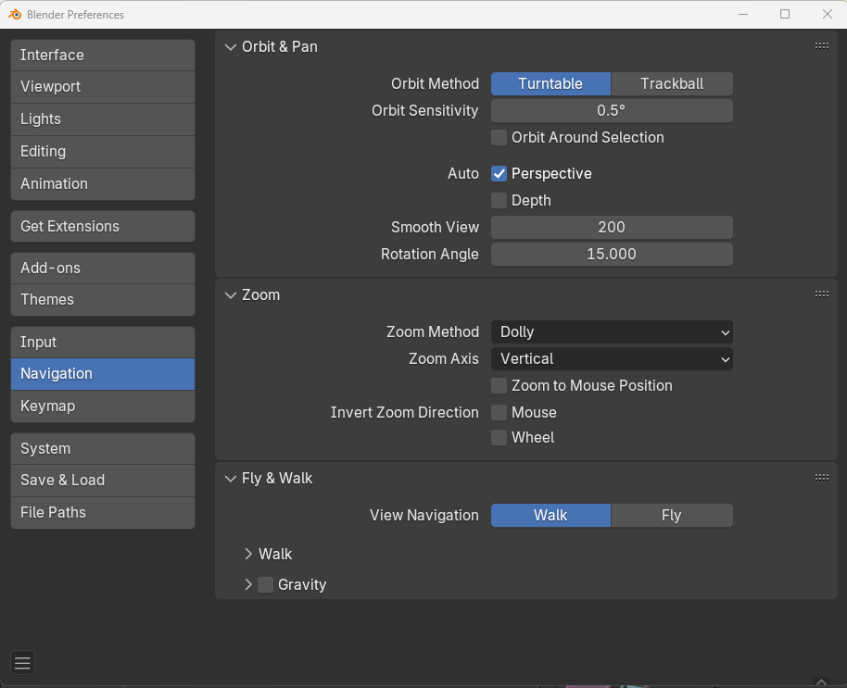Collapse the Orbit & Pan section
The image size is (847, 688).
(x=231, y=47)
